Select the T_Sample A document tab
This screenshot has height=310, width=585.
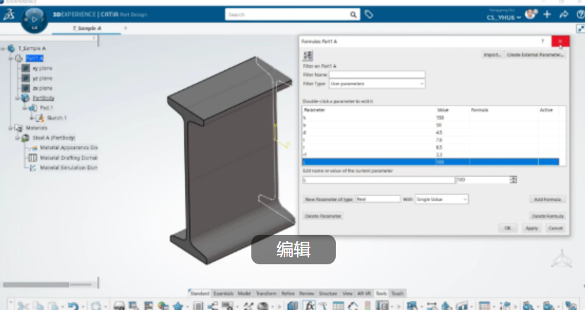87,28
